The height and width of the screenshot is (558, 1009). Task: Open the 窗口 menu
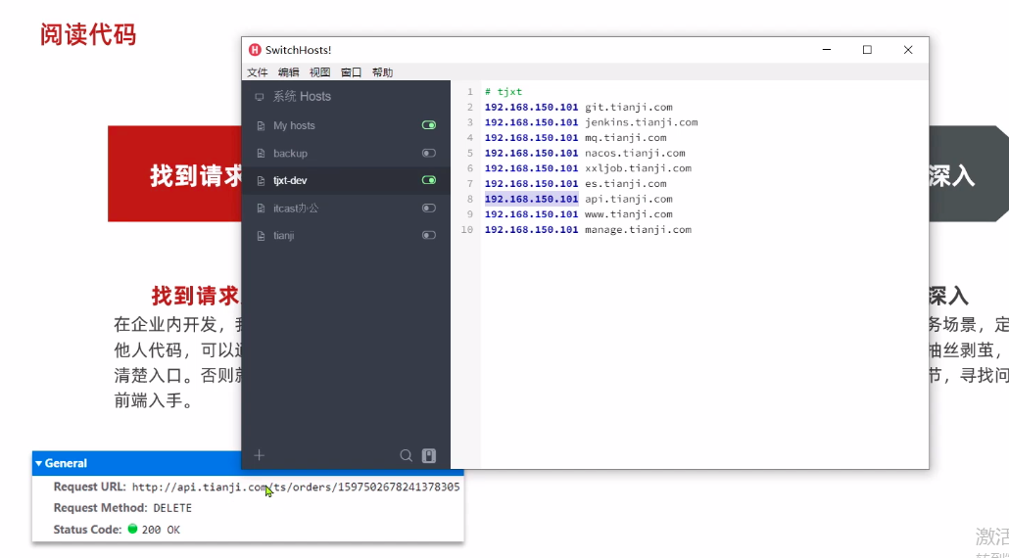coord(352,72)
